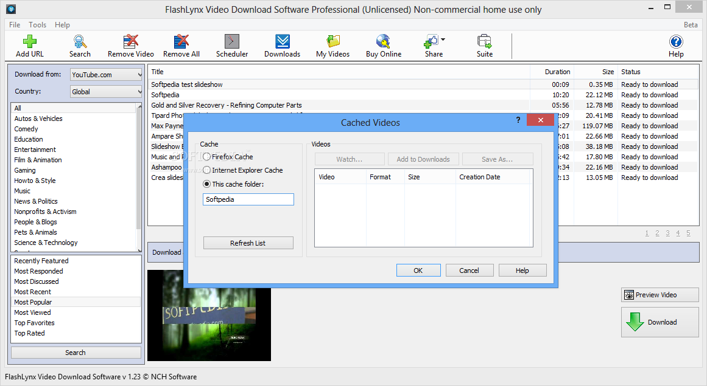This screenshot has width=707, height=386.
Task: Select Gold and Silver Recovery video row
Action: [x=423, y=105]
